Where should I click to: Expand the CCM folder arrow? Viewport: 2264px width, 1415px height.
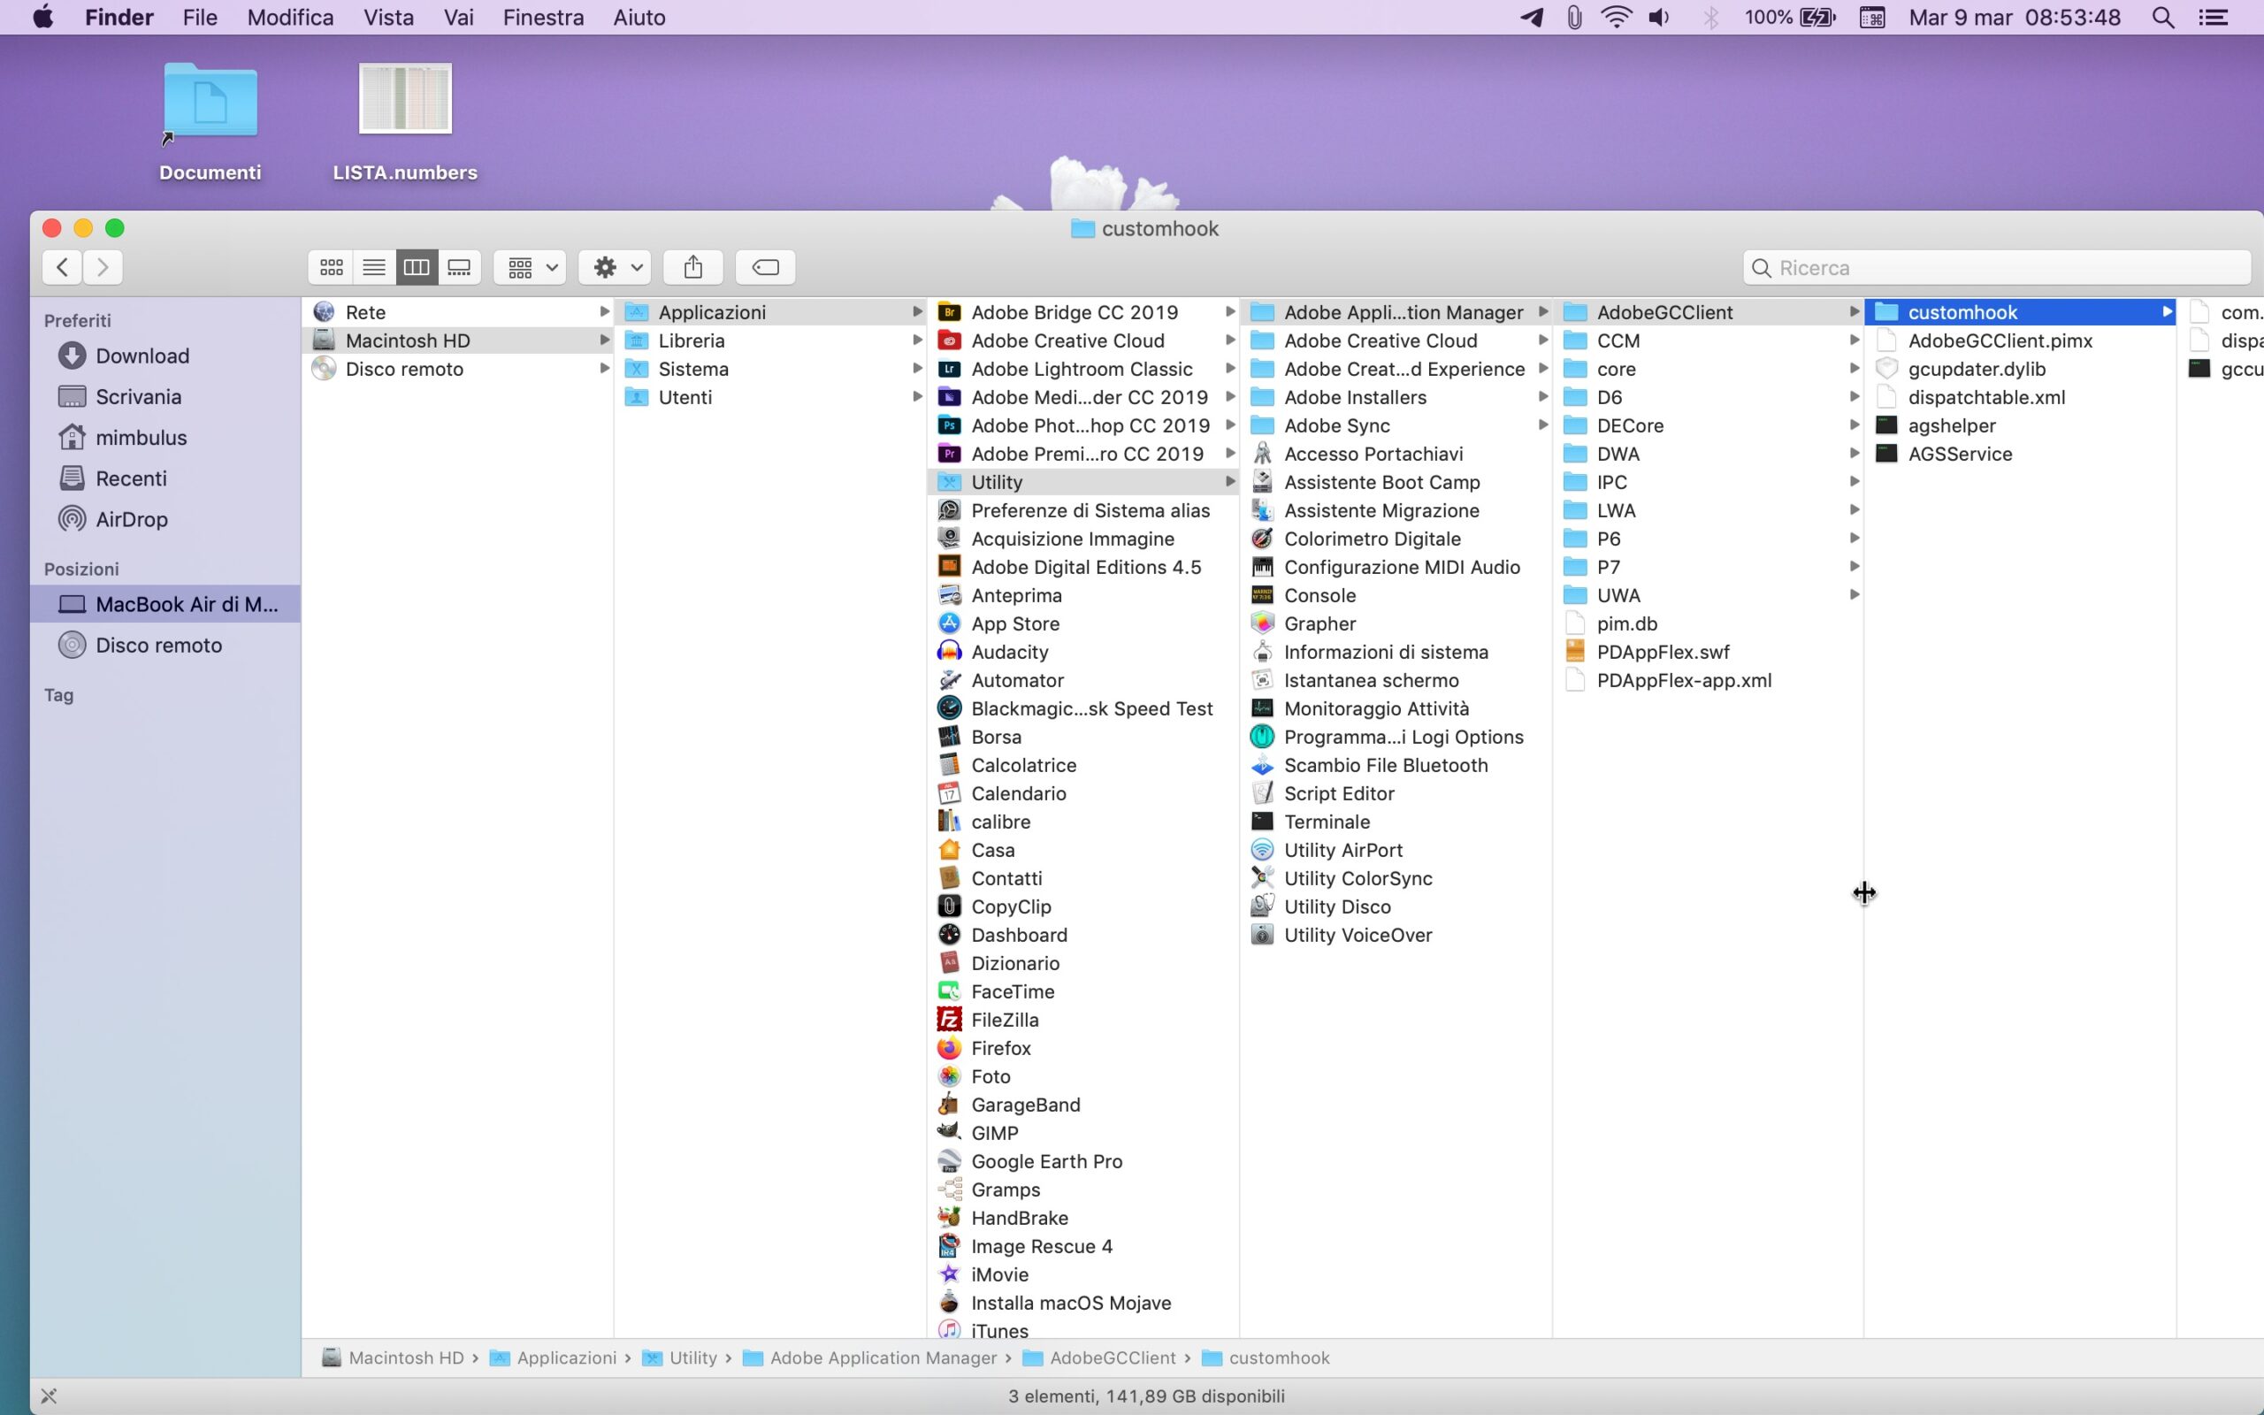pos(1854,340)
